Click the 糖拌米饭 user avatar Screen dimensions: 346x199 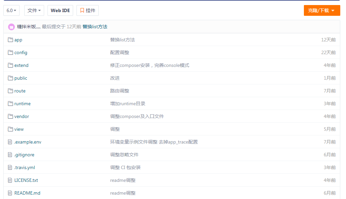click(11, 27)
